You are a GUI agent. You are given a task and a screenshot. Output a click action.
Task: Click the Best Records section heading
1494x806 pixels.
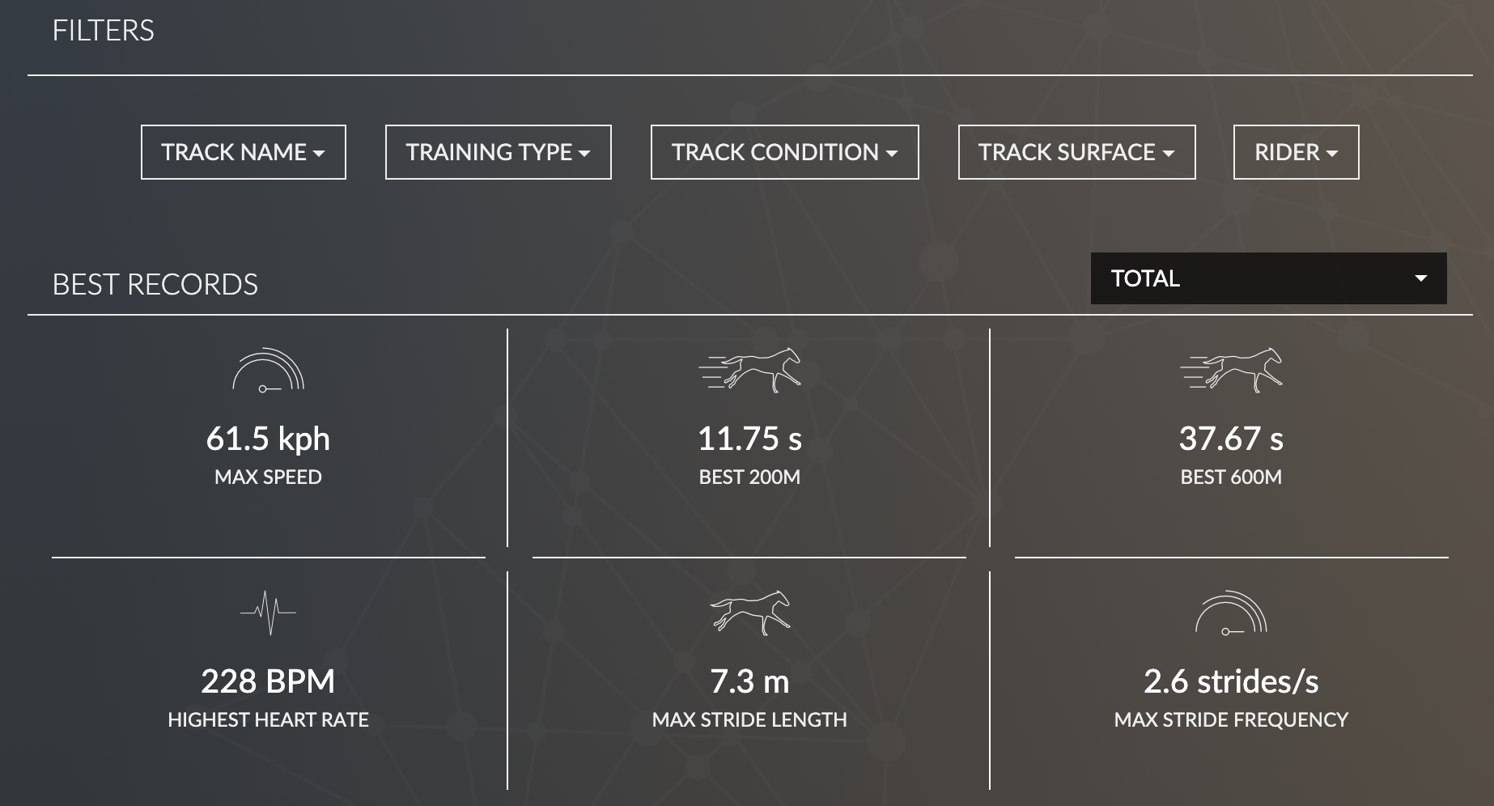(155, 285)
